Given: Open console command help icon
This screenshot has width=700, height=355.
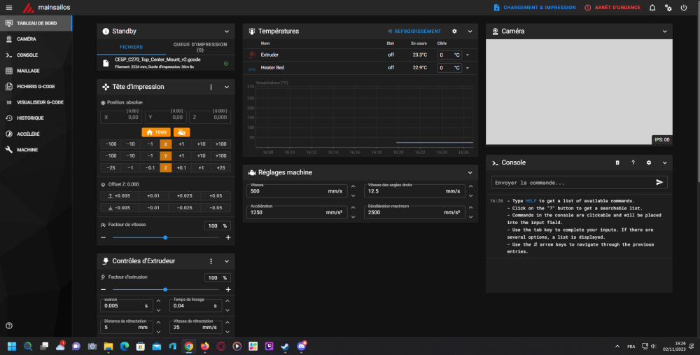Looking at the screenshot, I should (x=633, y=163).
